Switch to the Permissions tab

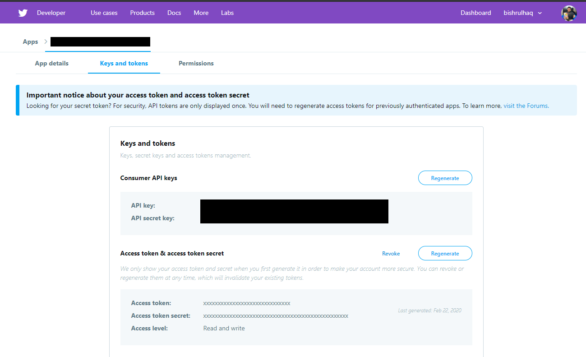[196, 63]
